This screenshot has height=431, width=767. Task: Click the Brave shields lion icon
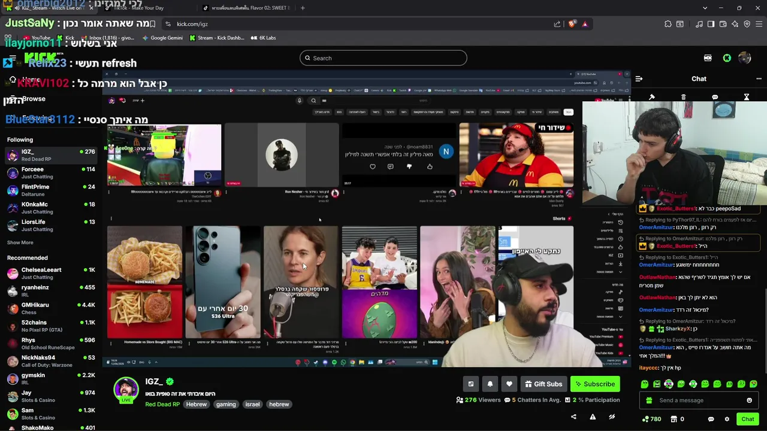572,24
